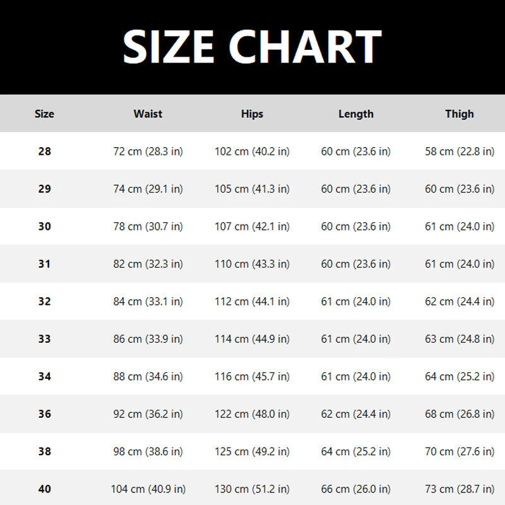Click size 32 row label

(44, 302)
